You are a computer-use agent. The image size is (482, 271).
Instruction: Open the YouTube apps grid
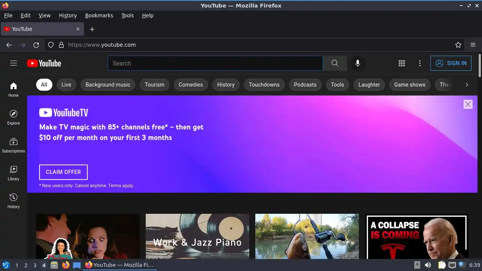(x=402, y=63)
